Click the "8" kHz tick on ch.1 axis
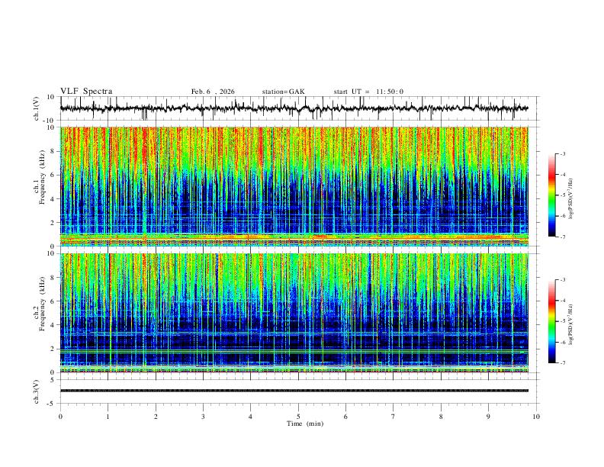 [x=53, y=151]
